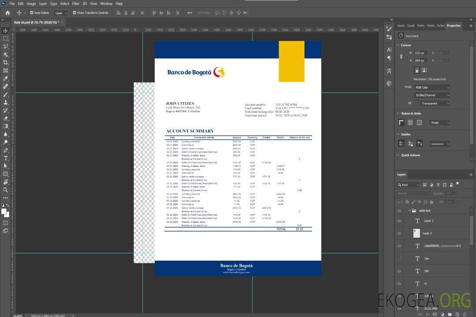
Task: Select the Clone Stamp tool
Action: click(x=5, y=103)
